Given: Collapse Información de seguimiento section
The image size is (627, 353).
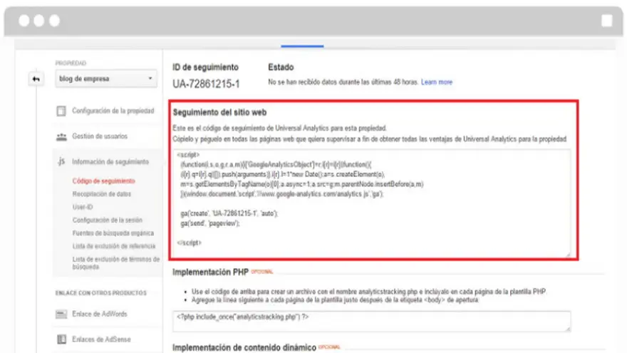Looking at the screenshot, I should 110,162.
